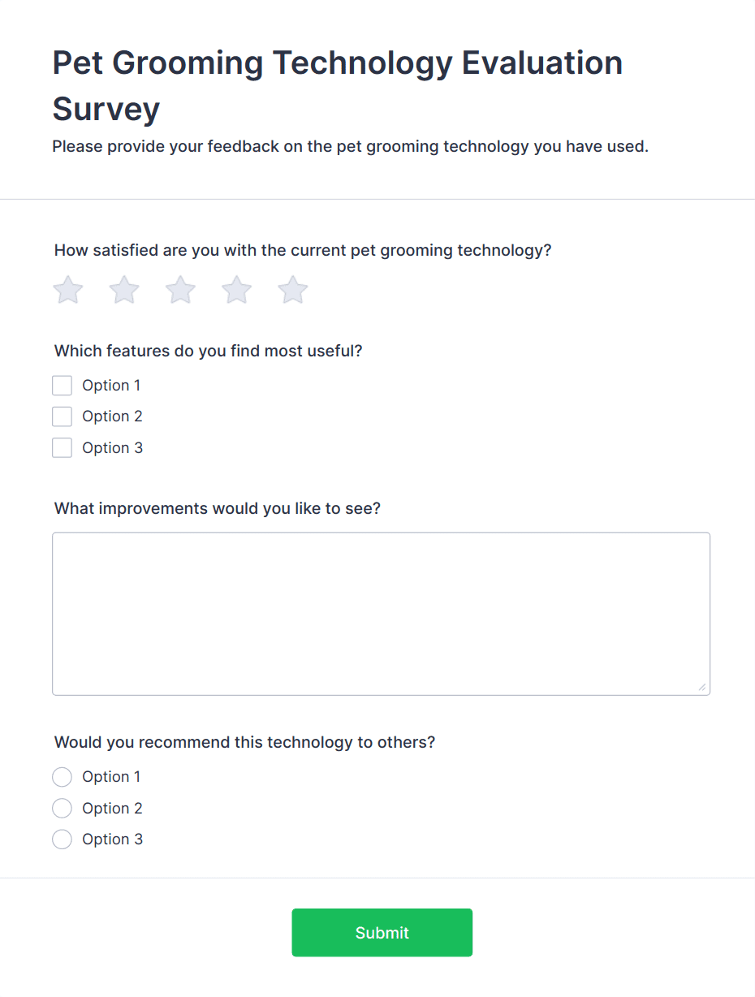Check Option 3 under most useful features

pyautogui.click(x=62, y=447)
